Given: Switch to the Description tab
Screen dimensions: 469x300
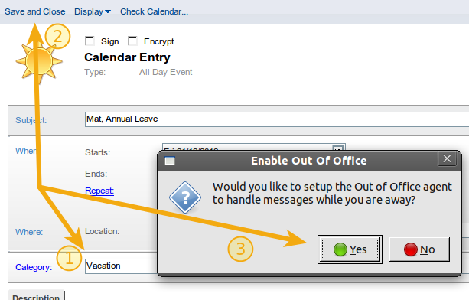Looking at the screenshot, I should [36, 295].
